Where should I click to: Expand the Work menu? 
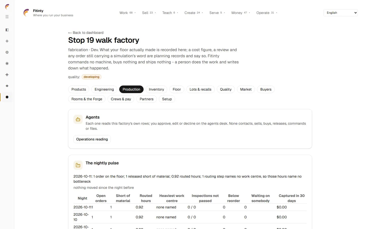128,13
